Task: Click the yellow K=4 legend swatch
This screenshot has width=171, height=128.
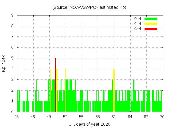Action: coord(151,24)
